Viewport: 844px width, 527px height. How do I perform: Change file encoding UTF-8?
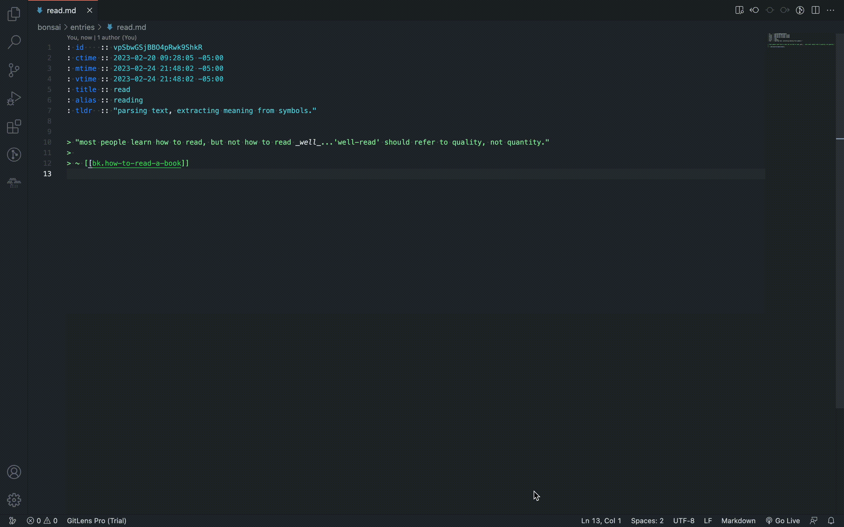[684, 521]
